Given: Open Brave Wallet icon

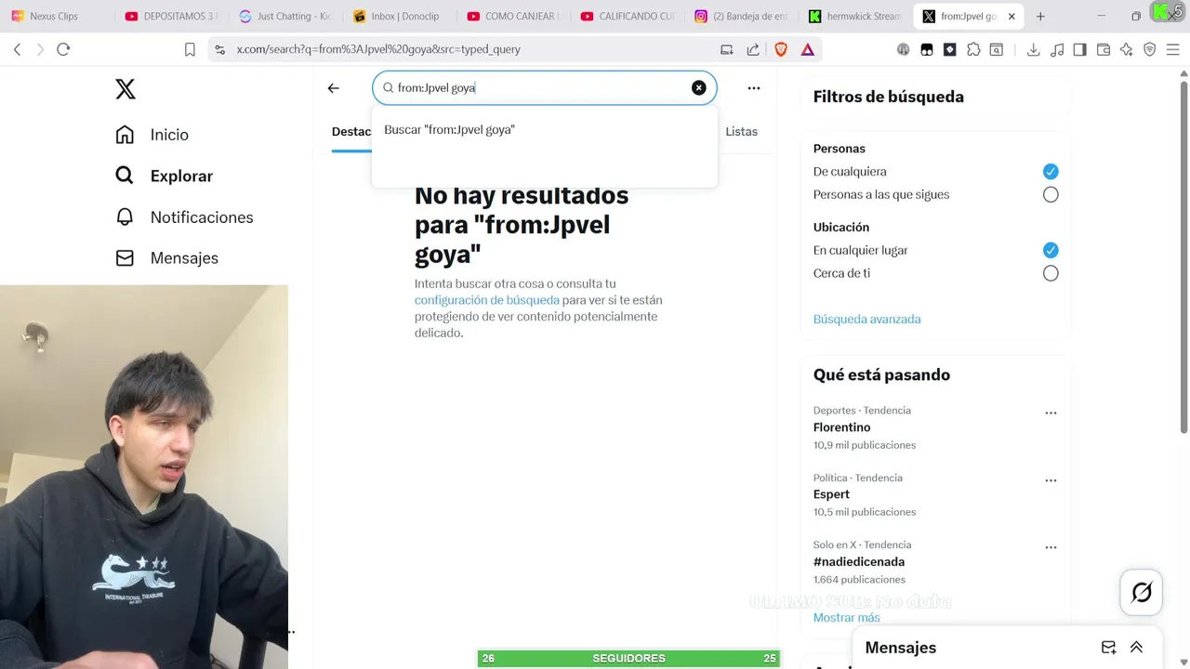Looking at the screenshot, I should (x=1104, y=49).
